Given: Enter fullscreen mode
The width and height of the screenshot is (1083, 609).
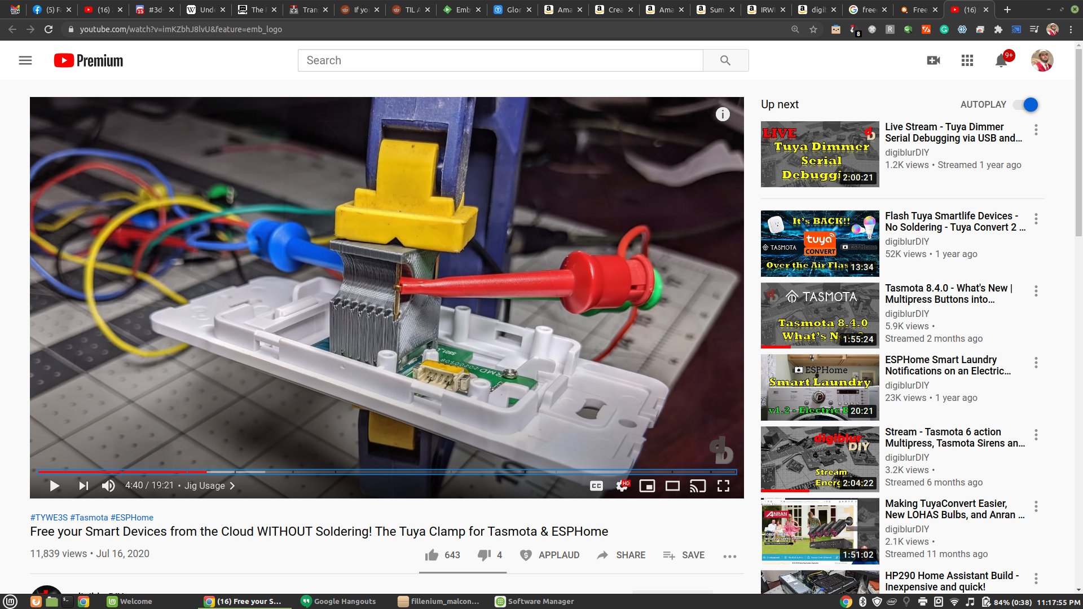Looking at the screenshot, I should (723, 486).
